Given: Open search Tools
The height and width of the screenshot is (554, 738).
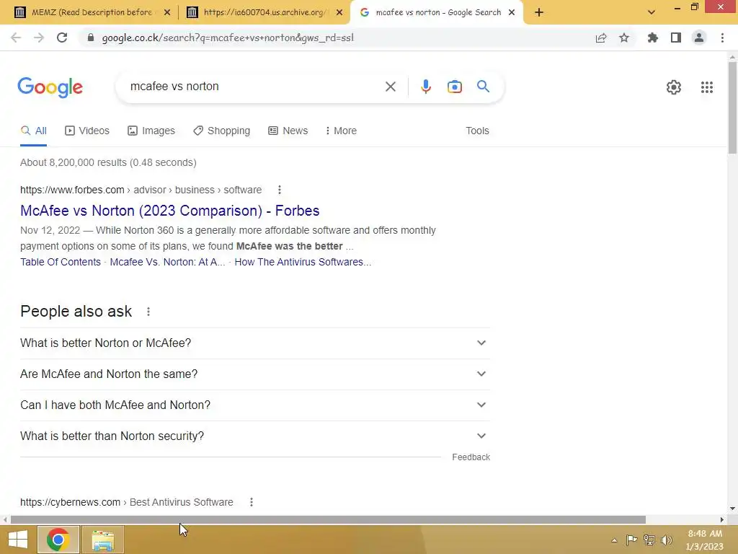Looking at the screenshot, I should pos(477,131).
